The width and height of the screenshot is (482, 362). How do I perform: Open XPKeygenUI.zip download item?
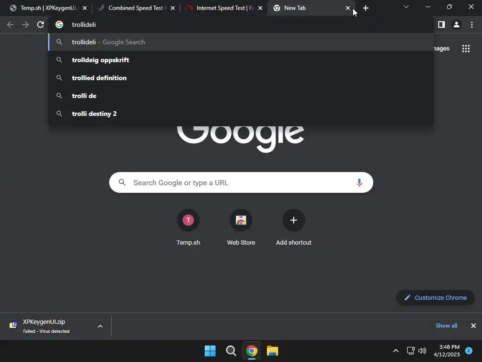coord(46,326)
